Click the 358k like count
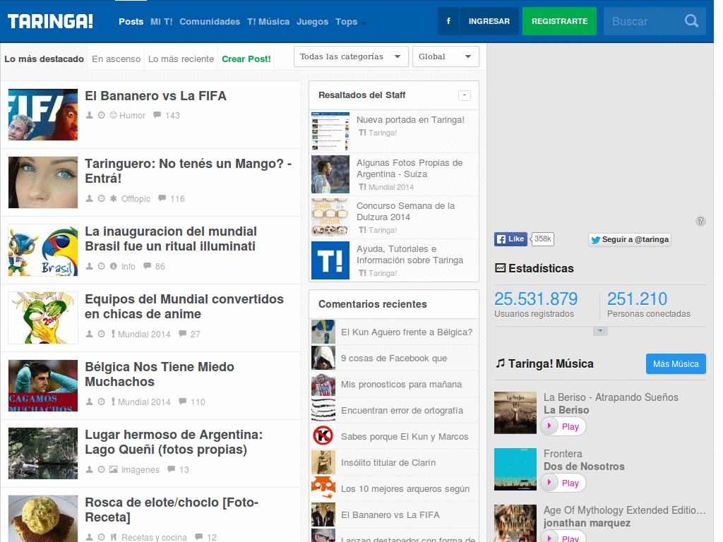The height and width of the screenshot is (542, 723). pos(542,239)
